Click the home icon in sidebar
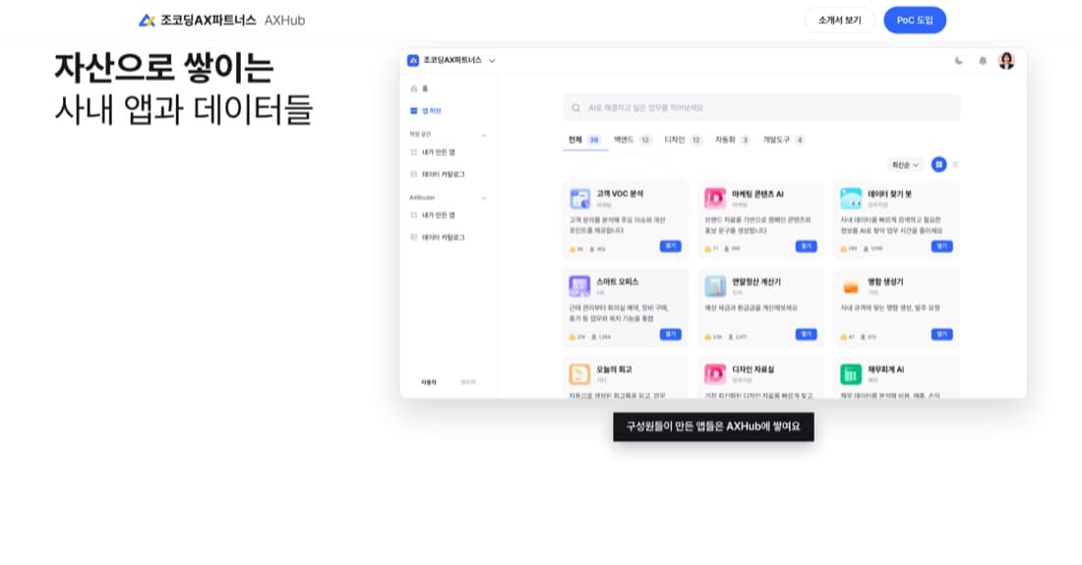The height and width of the screenshot is (565, 1082). [413, 88]
